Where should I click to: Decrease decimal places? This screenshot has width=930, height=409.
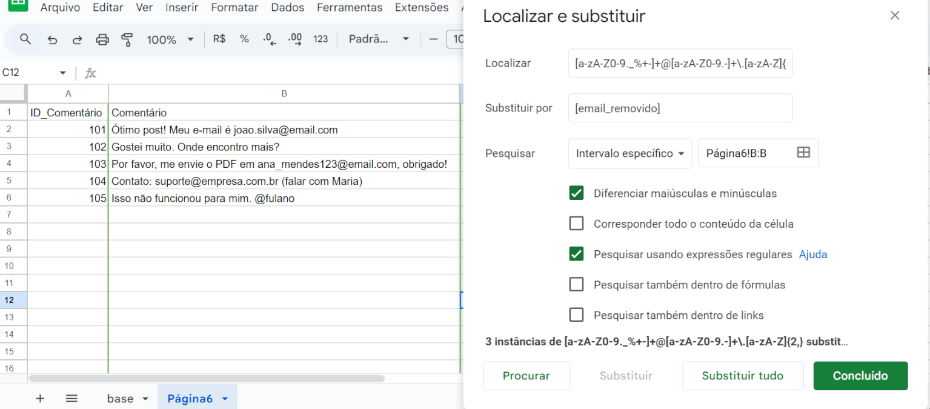pyautogui.click(x=270, y=39)
